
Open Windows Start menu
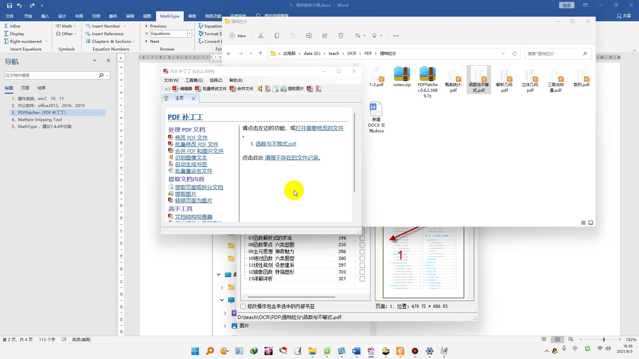195,351
